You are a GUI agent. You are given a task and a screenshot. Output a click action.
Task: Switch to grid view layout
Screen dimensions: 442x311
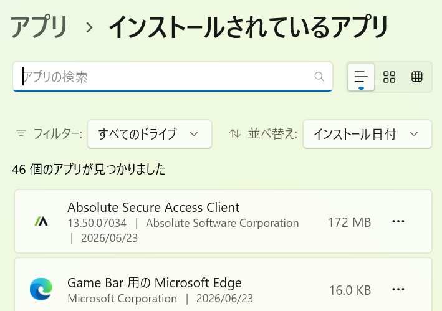389,77
